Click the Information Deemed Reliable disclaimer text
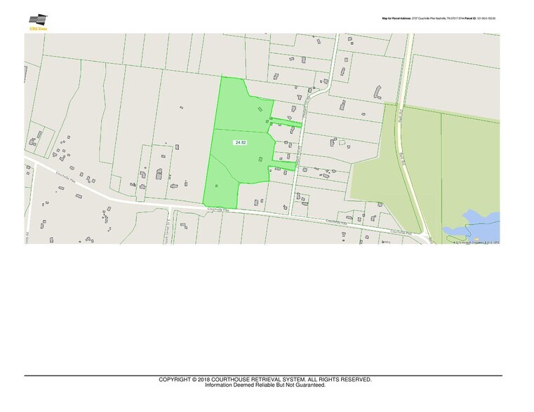 coord(265,385)
